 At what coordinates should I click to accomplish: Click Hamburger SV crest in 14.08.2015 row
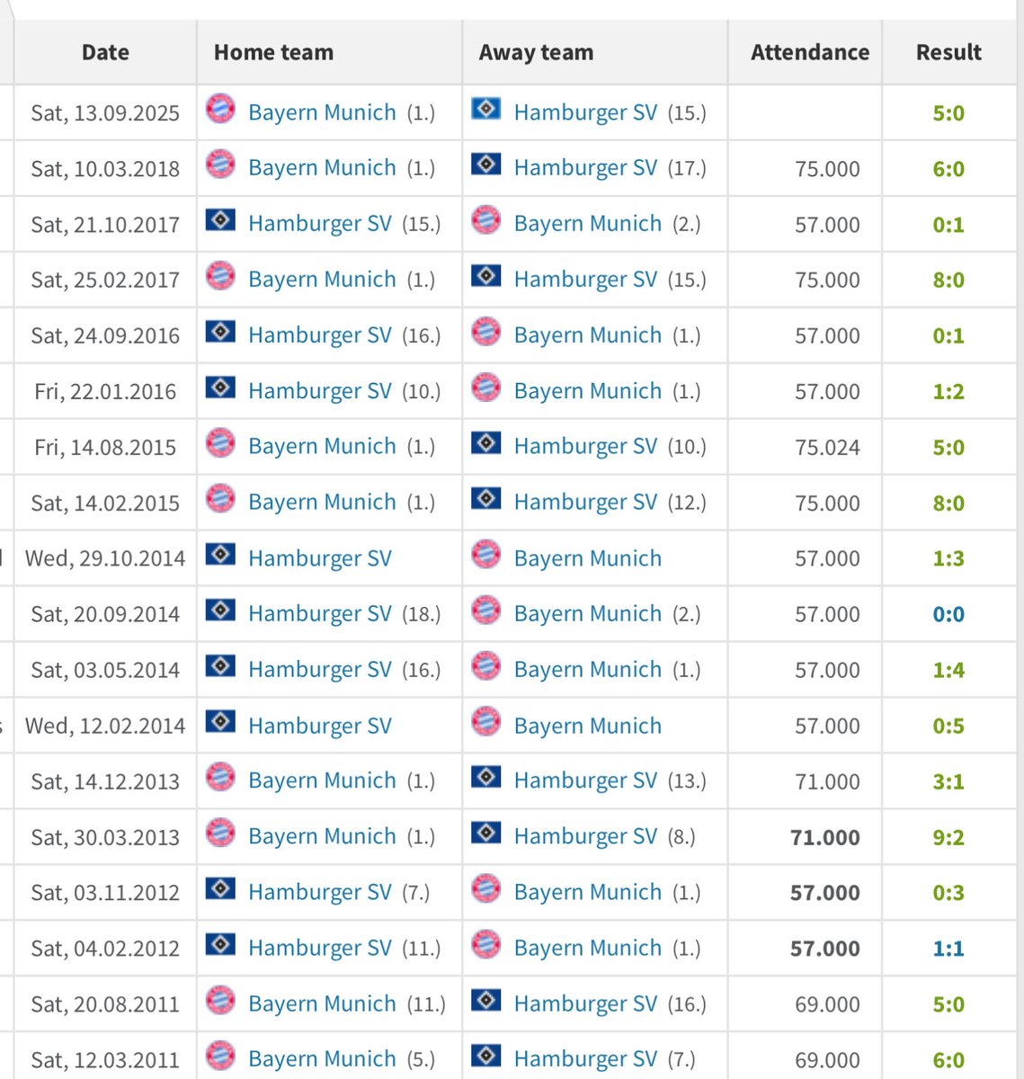pyautogui.click(x=486, y=443)
